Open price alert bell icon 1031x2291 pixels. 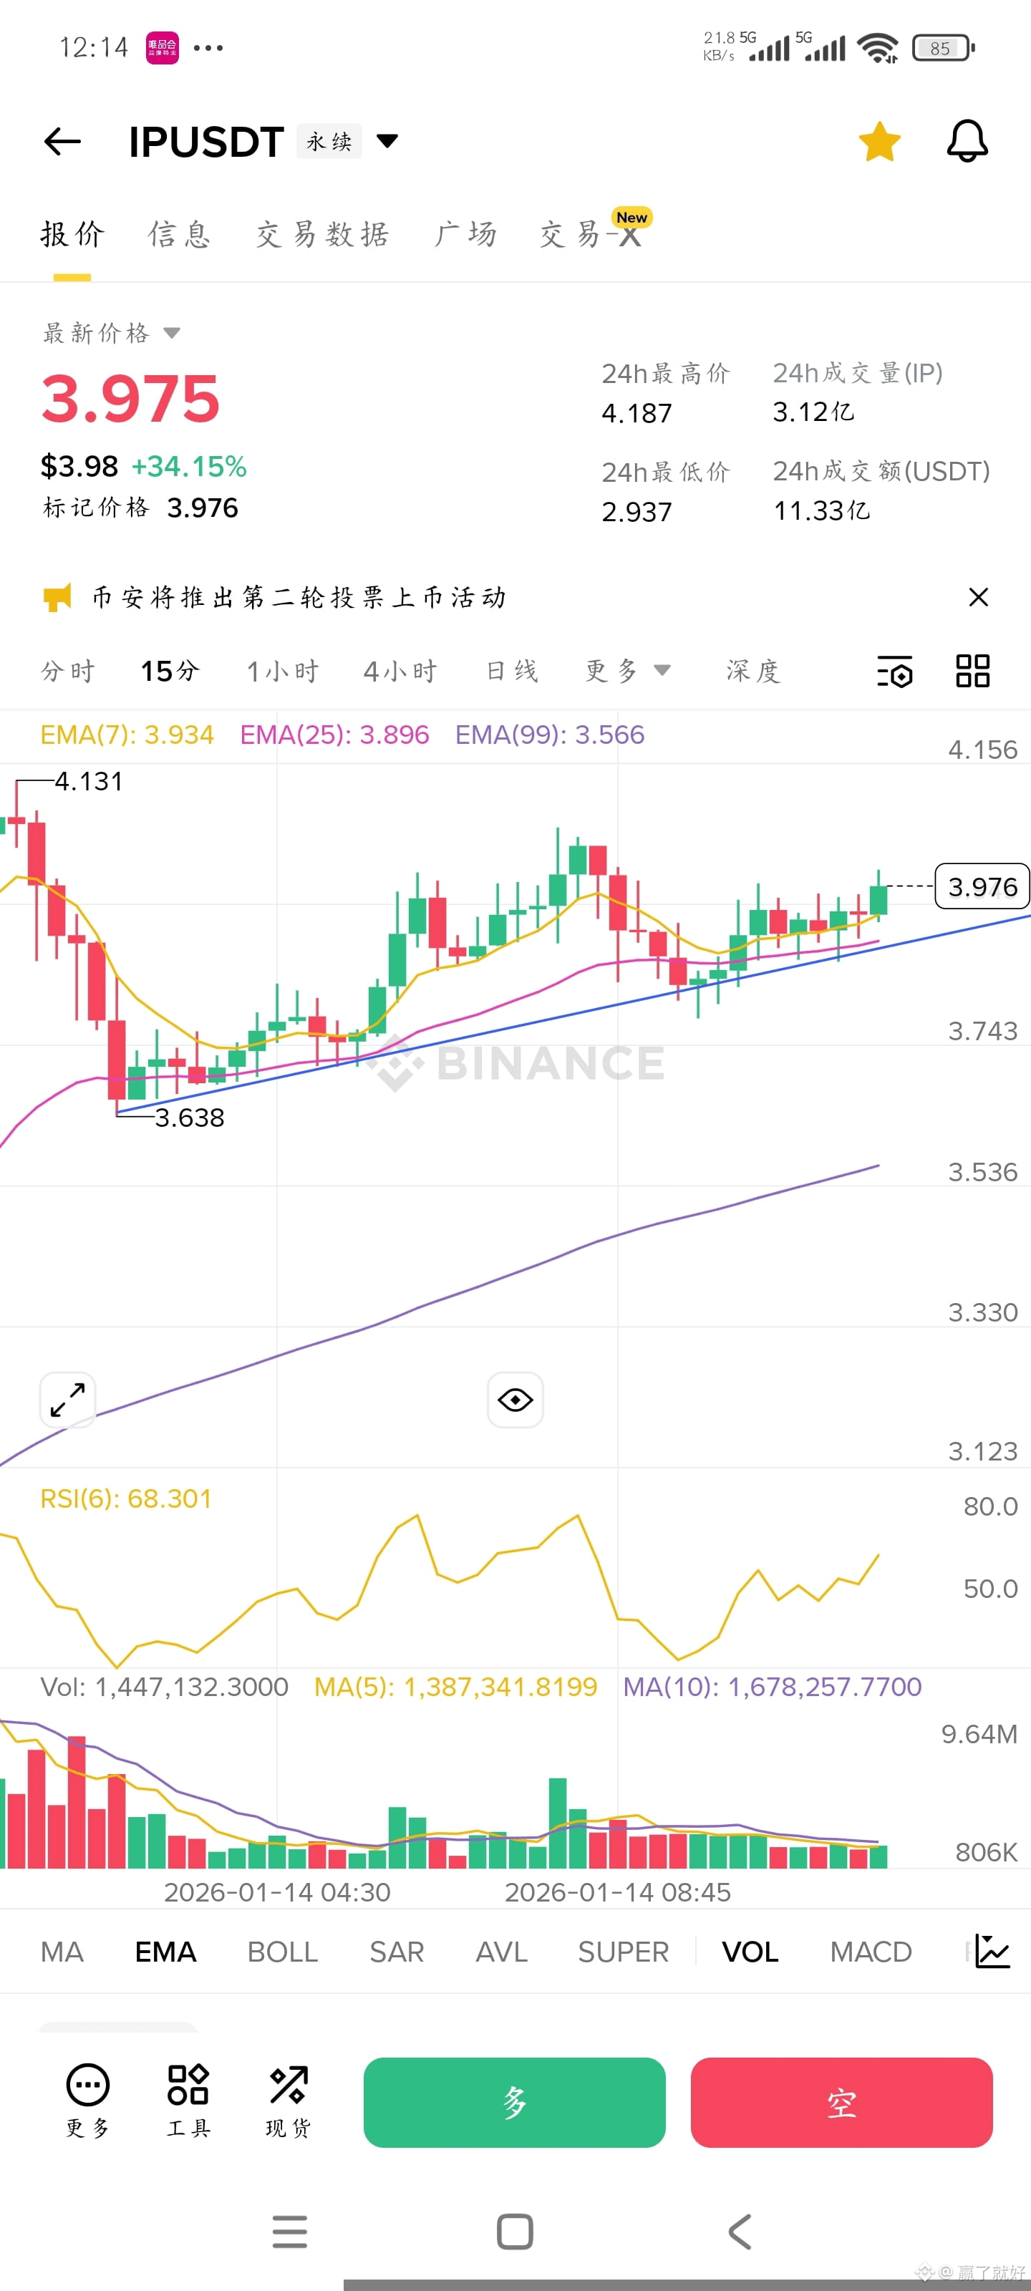tap(967, 142)
